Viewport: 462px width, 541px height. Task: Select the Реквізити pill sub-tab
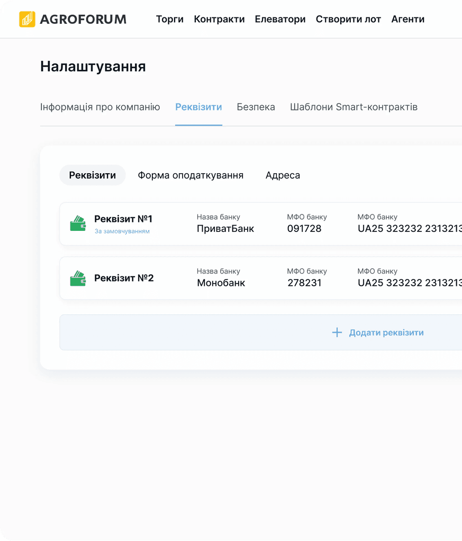click(x=93, y=175)
